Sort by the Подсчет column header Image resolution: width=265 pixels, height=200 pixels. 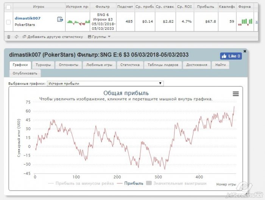125,7
